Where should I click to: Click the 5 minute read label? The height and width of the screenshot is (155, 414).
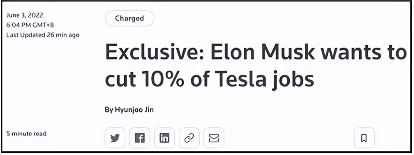26,134
